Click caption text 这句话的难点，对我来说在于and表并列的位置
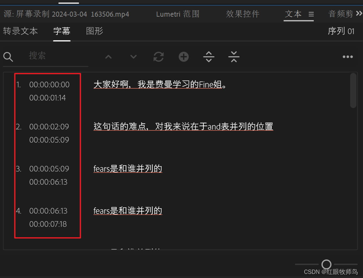This screenshot has width=363, height=278. pyautogui.click(x=183, y=127)
